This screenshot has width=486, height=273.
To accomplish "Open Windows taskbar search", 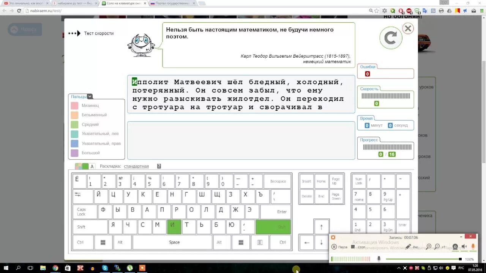I will [x=18, y=268].
